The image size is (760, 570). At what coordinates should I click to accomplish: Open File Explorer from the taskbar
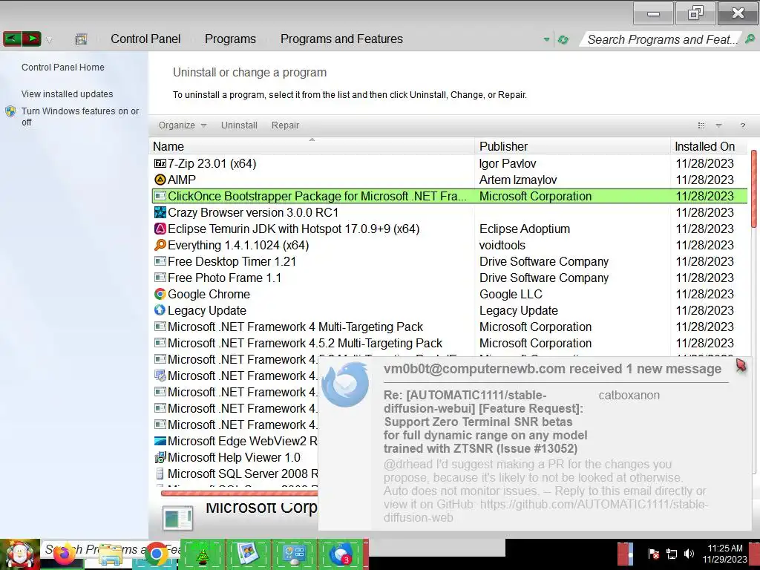coord(111,554)
